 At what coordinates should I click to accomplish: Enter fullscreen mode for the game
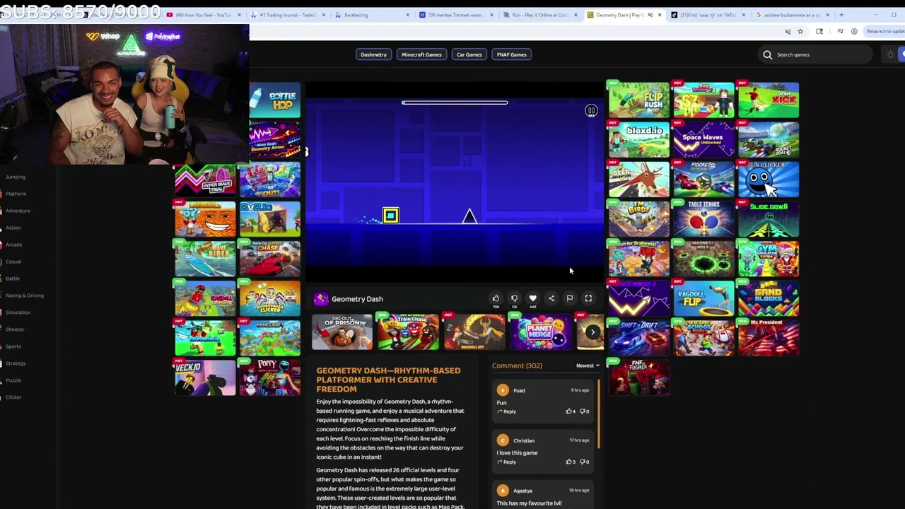click(x=588, y=298)
